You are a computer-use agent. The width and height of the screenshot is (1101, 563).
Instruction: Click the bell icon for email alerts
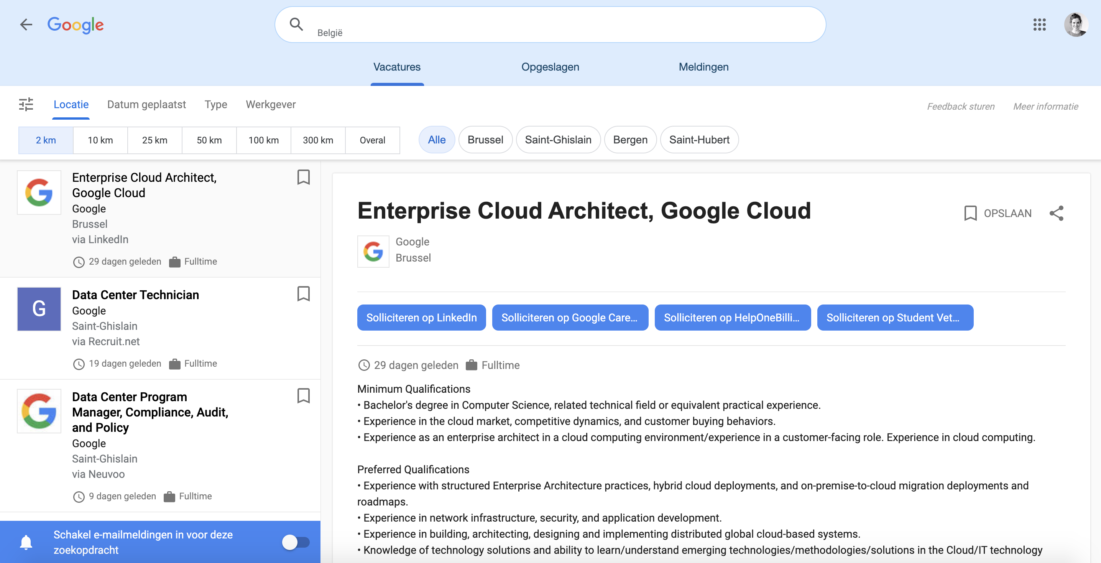pos(26,542)
